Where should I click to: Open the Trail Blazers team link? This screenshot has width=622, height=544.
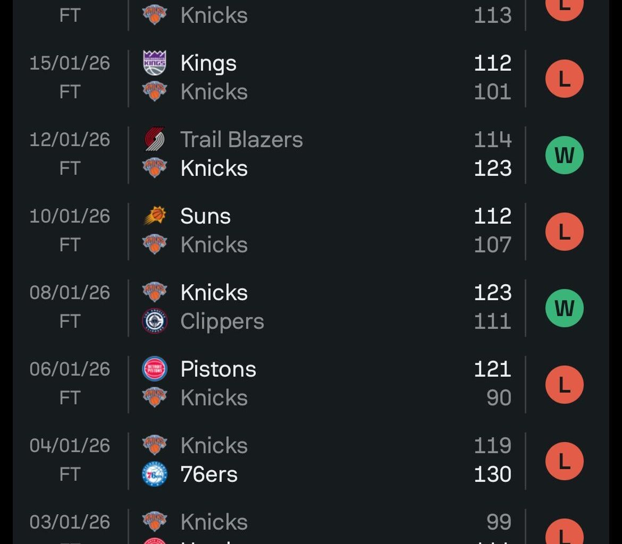tap(241, 140)
